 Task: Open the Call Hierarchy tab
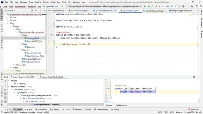coord(121,105)
